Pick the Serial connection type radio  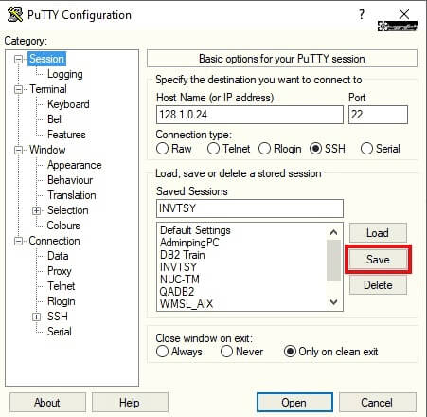366,148
